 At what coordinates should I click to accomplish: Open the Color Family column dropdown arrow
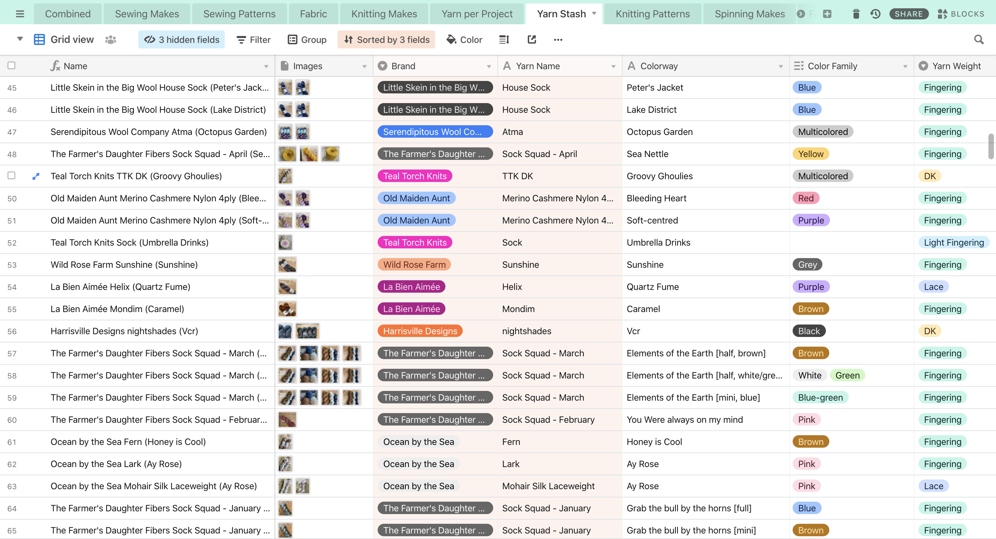pos(905,66)
